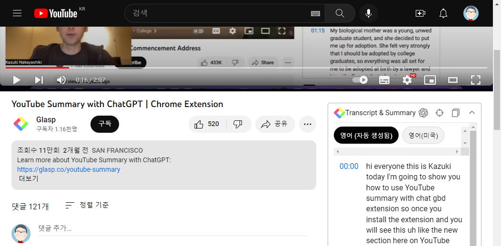Start voice search with the microphone

click(x=369, y=13)
